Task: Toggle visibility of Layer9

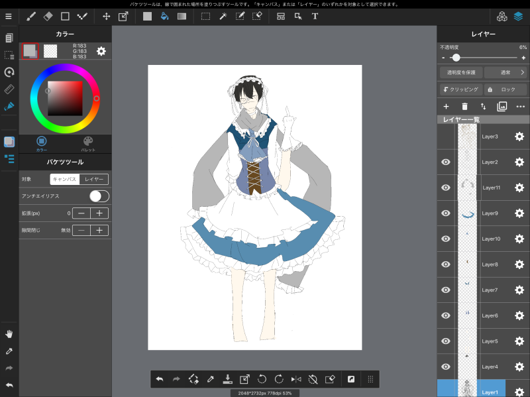Action: [446, 213]
